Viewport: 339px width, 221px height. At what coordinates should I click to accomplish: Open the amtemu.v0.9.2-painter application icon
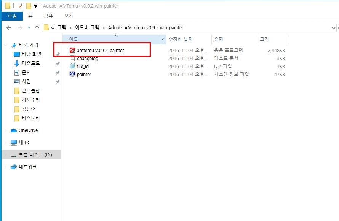(x=72, y=50)
